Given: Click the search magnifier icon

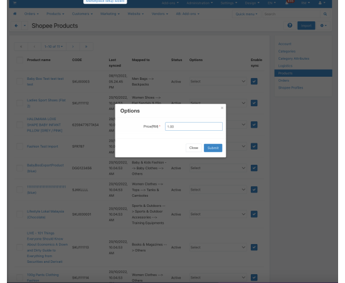Looking at the screenshot, I should pyautogui.click(x=325, y=14).
